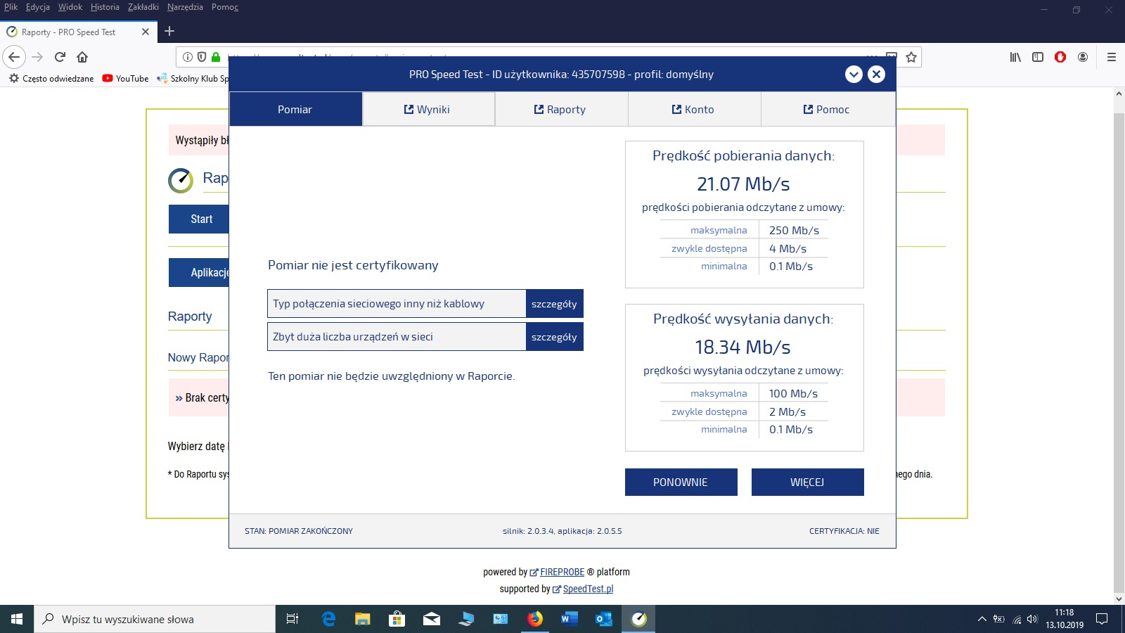Open the Pomoc menu in the menu bar

tap(225, 7)
